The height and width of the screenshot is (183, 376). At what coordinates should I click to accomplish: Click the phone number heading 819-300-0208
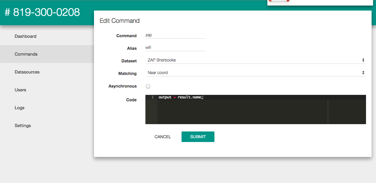pyautogui.click(x=42, y=12)
